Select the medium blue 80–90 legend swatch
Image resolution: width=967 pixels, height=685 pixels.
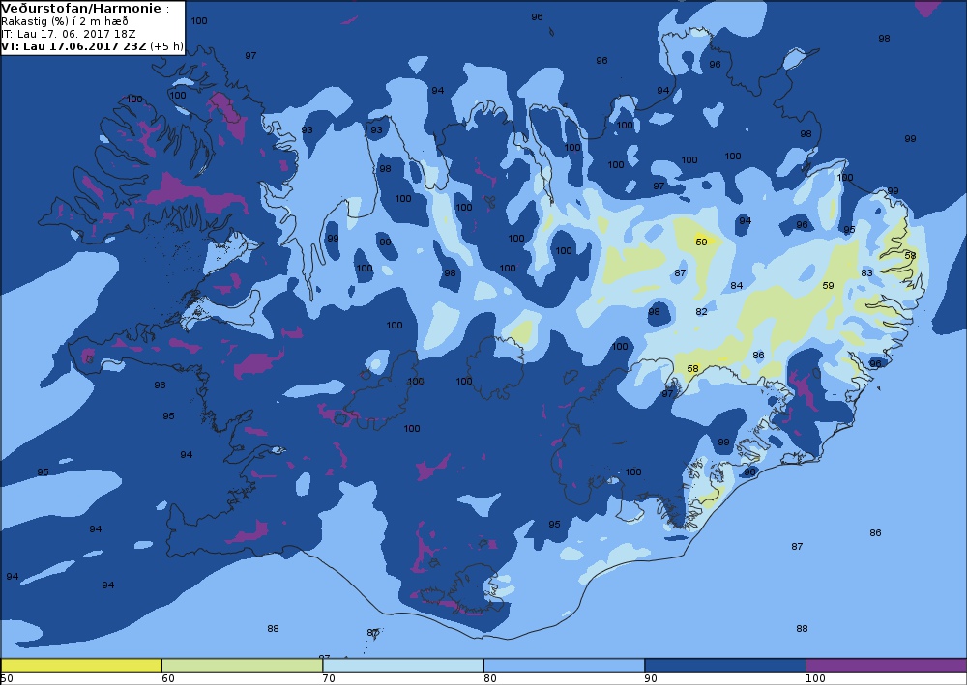coord(565,666)
